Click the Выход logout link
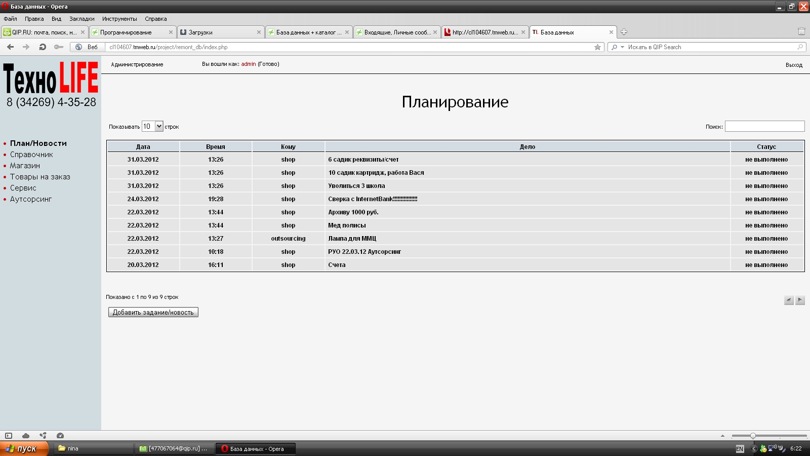The image size is (810, 456). click(x=794, y=65)
